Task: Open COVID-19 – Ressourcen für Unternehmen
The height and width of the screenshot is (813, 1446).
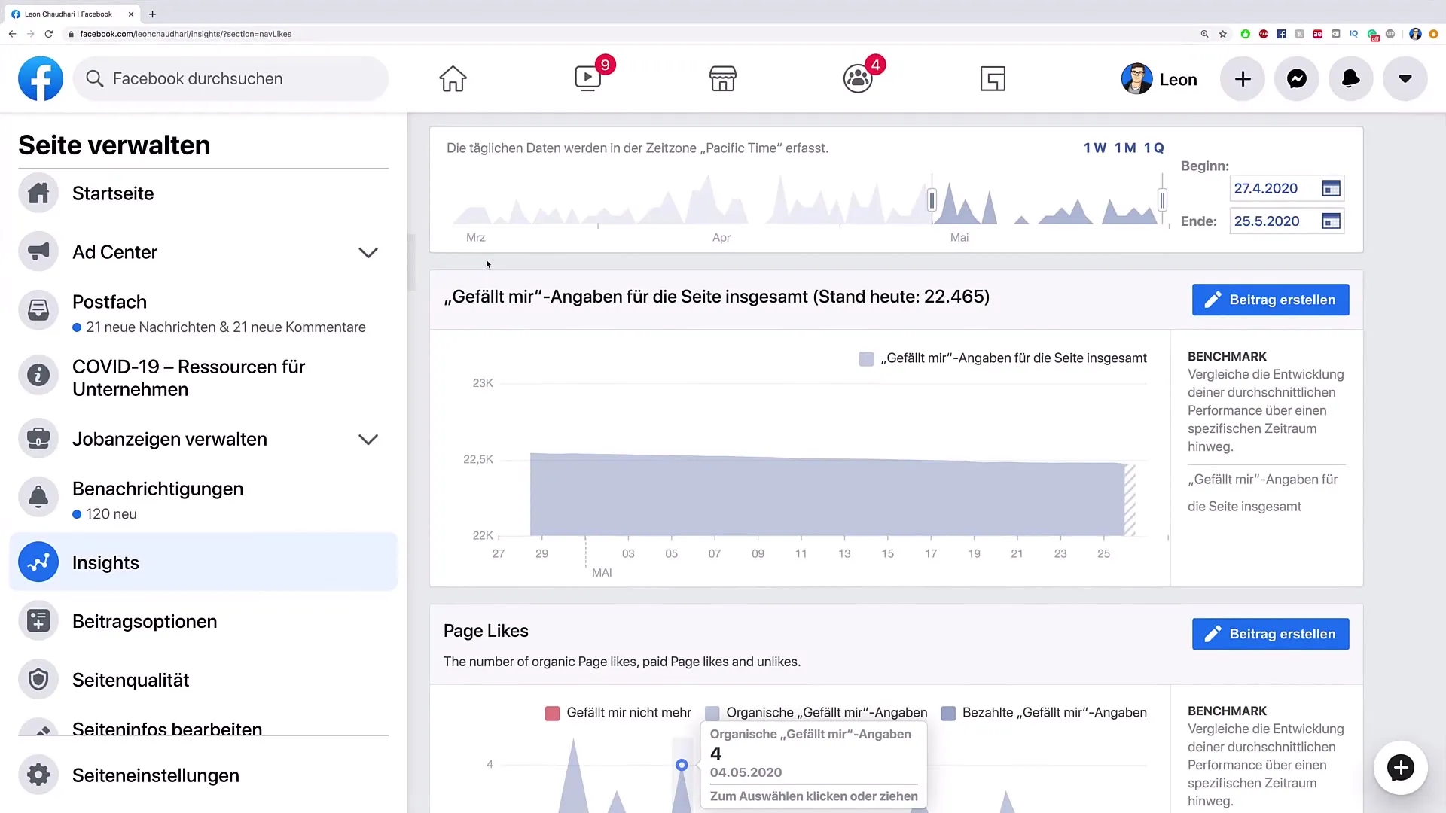Action: coord(203,377)
